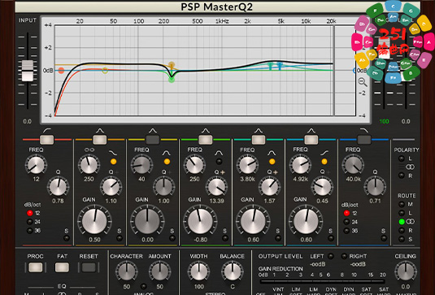This screenshot has height=295, width=435.
Task: Click the AMOUNT knob
Action: (x=159, y=271)
